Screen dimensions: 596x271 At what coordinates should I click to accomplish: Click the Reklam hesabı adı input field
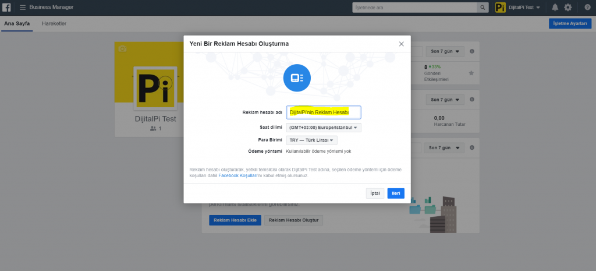tap(324, 112)
